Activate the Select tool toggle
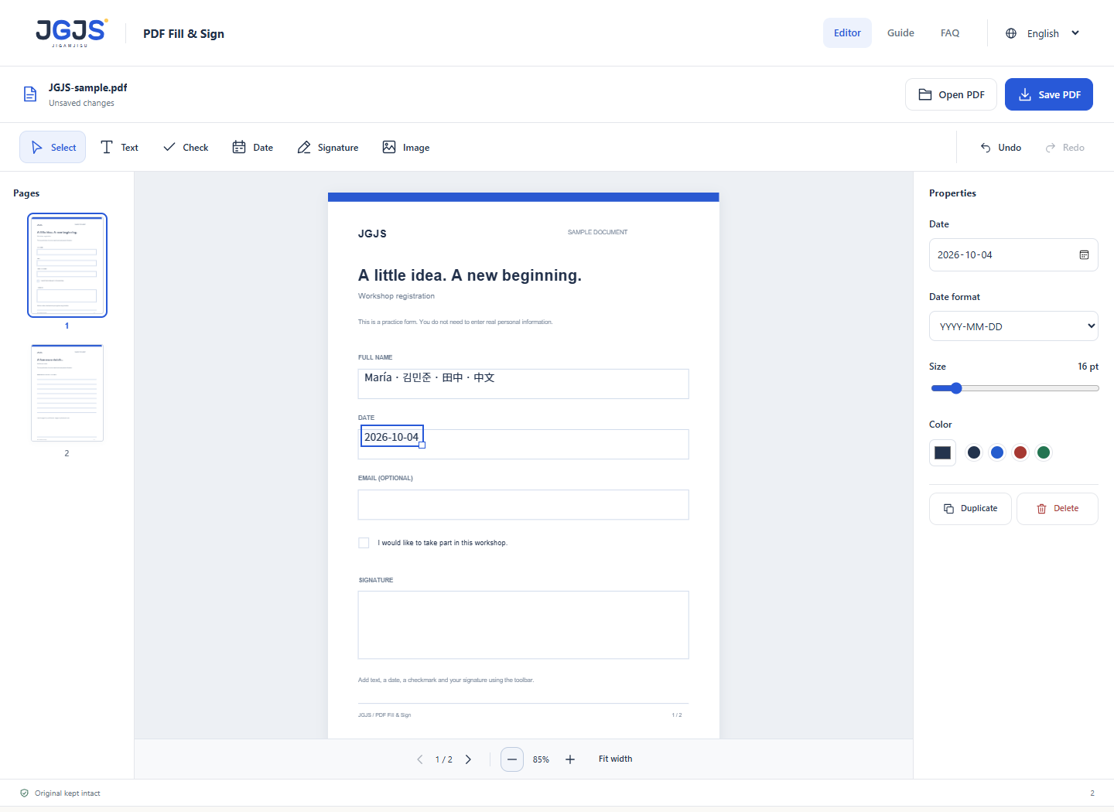 click(53, 147)
